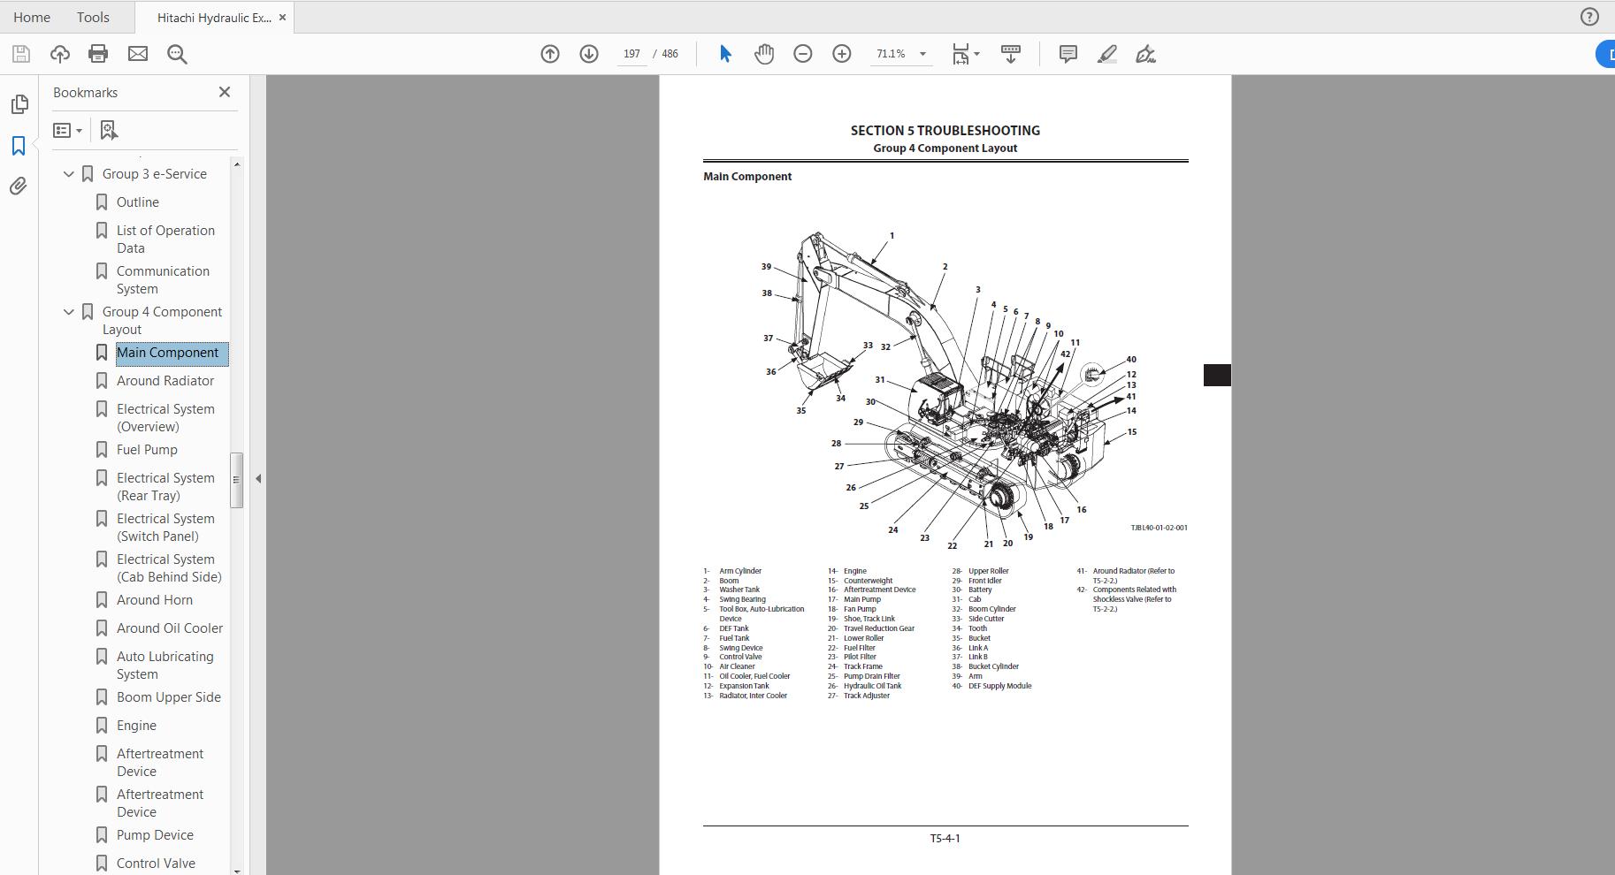Zoom out with the minus icon
Image resolution: width=1615 pixels, height=875 pixels.
[x=803, y=54]
